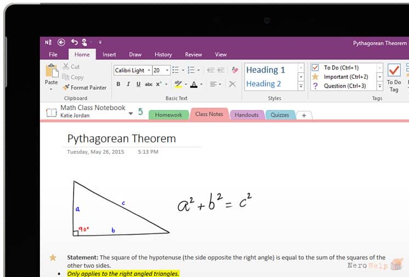
Task: Toggle bold formatting
Action: pos(118,84)
